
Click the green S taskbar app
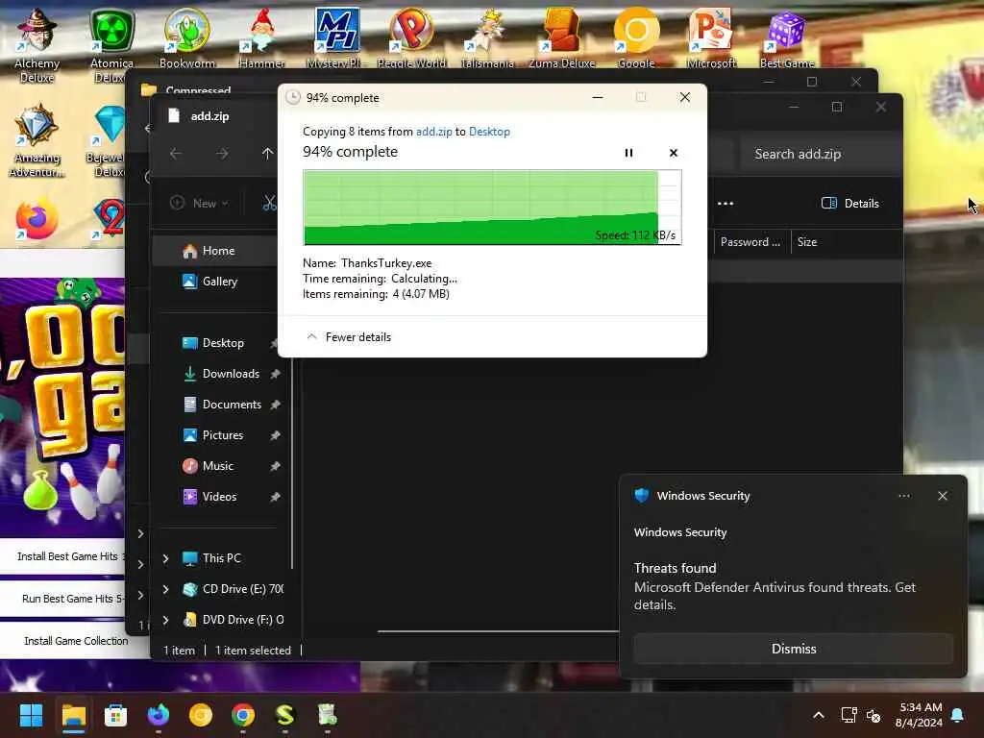(x=284, y=715)
